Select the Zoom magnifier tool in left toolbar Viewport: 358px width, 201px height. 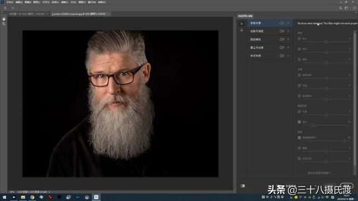[x=4, y=24]
